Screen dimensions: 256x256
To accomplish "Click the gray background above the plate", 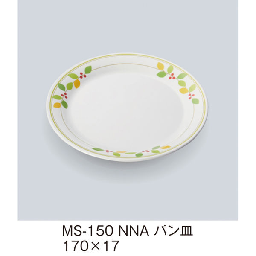I will (127, 26).
